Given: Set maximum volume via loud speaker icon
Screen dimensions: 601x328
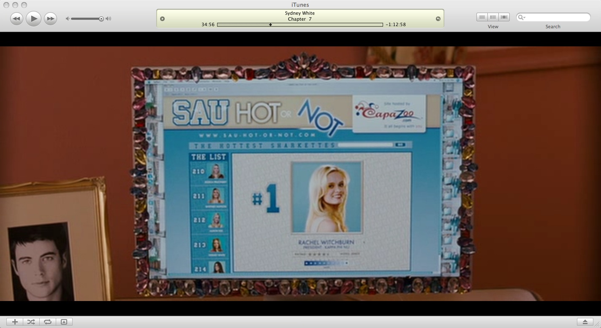Looking at the screenshot, I should 108,19.
